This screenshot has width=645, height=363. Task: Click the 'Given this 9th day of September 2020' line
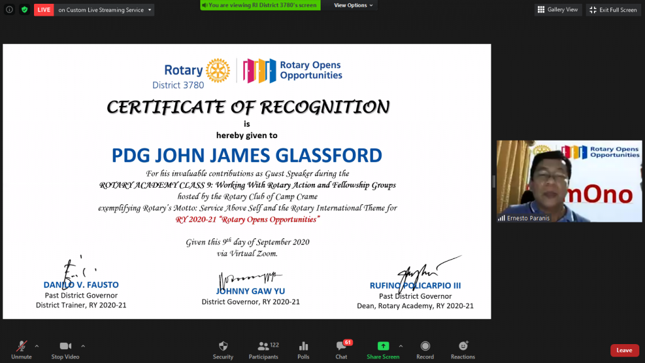248,242
